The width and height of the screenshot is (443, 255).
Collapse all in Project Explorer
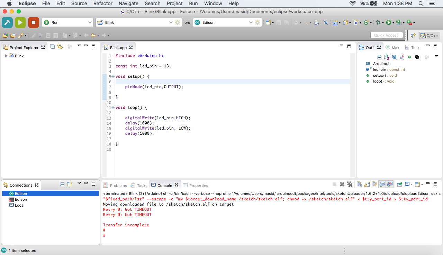click(53, 47)
